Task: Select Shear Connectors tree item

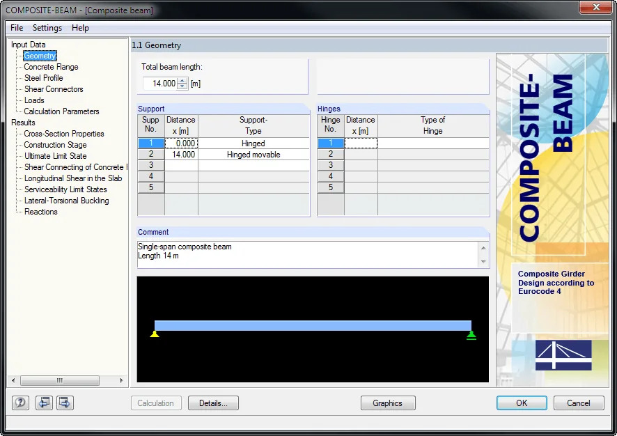Action: (x=54, y=89)
